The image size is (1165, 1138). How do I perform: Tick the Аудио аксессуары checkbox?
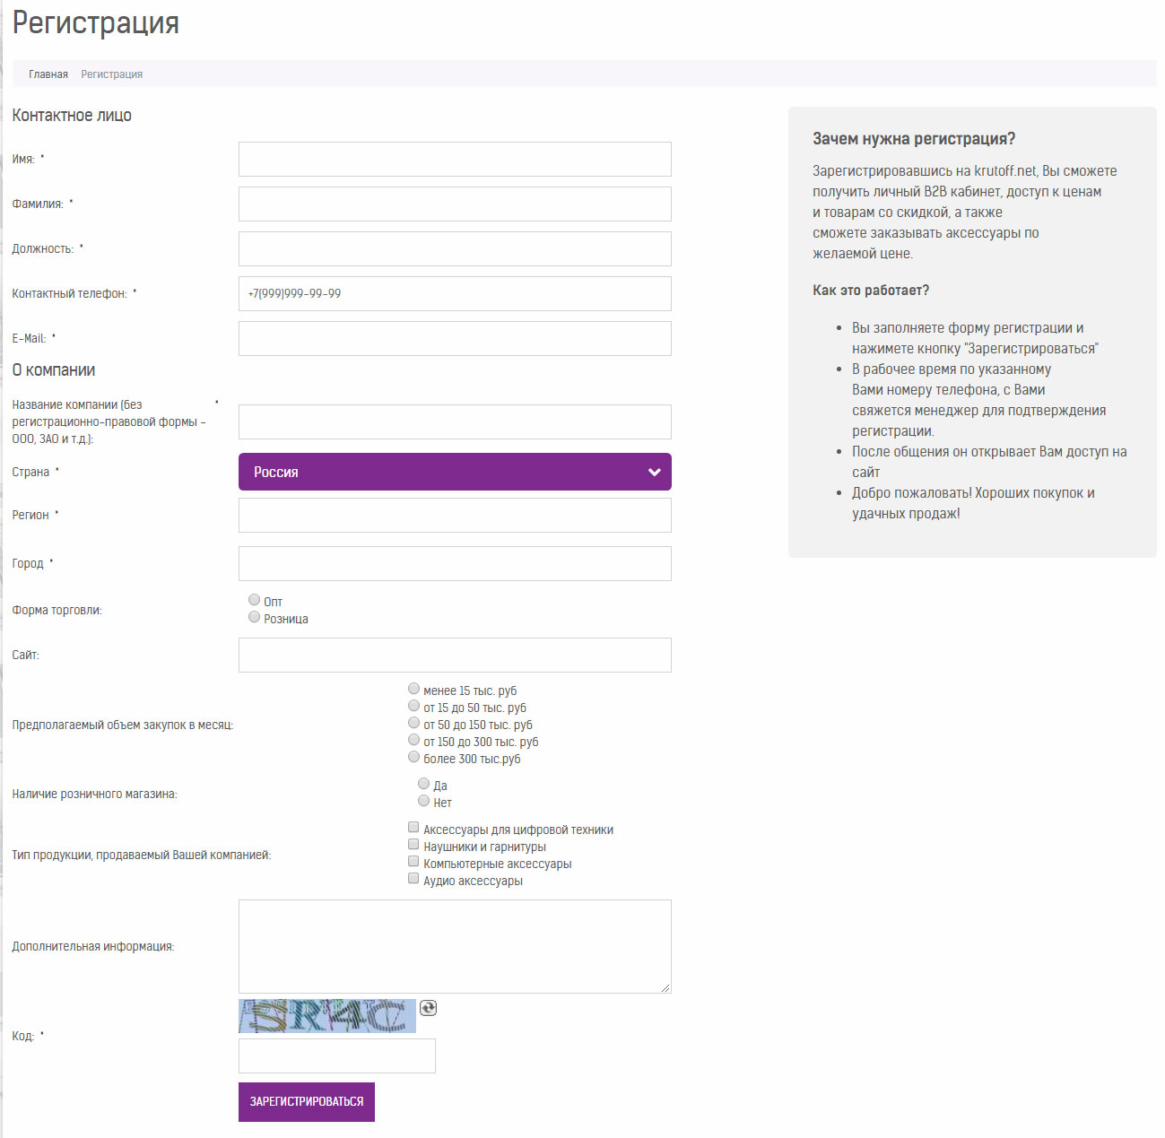[x=413, y=879]
